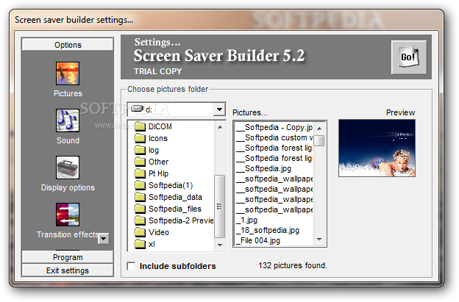
Task: Click the Other folder icon
Action: click(x=140, y=162)
